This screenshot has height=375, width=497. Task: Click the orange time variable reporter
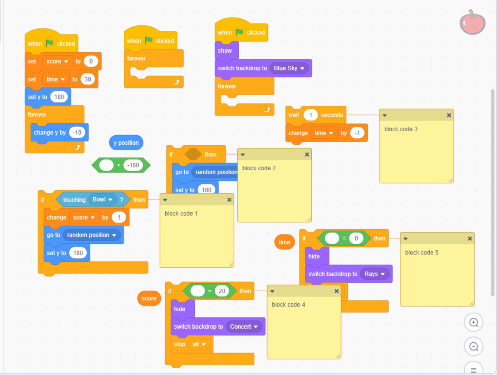[x=284, y=242]
